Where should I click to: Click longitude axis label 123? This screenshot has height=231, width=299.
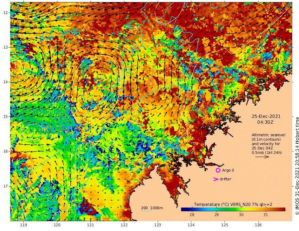tap(158, 225)
